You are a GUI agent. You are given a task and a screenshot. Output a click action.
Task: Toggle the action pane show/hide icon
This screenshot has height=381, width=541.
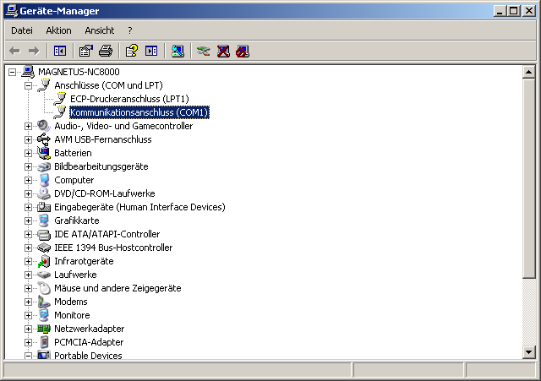151,52
